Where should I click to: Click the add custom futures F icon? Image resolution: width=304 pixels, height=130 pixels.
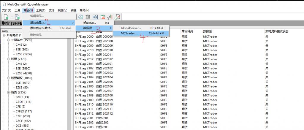click(x=17, y=17)
